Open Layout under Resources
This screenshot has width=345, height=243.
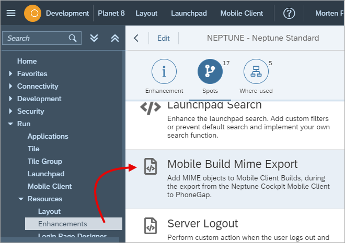pos(49,211)
